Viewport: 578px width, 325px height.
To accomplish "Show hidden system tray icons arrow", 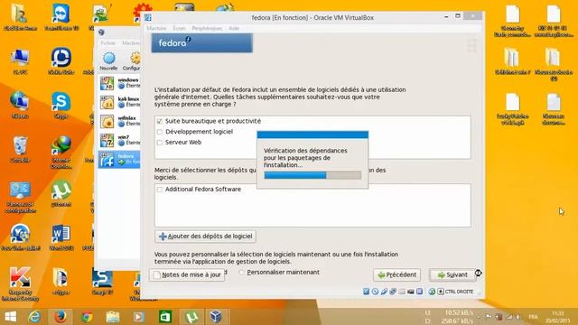I will [x=479, y=317].
